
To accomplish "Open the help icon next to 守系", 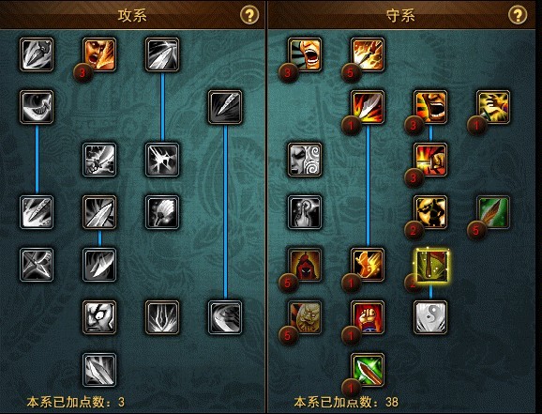I will coord(518,15).
